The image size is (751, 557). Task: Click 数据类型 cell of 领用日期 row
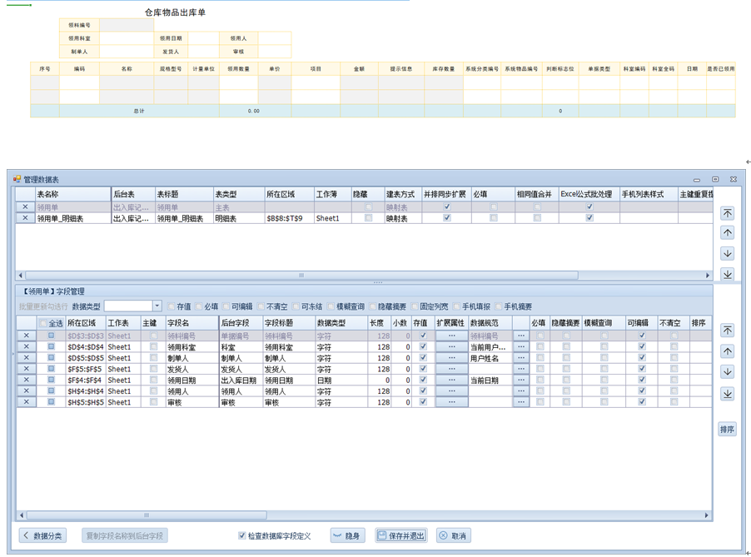pyautogui.click(x=339, y=380)
